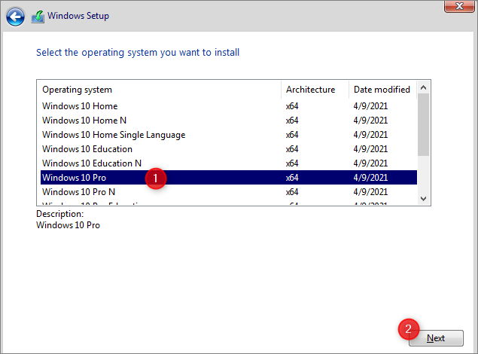This screenshot has height=354, width=478.
Task: Choose Windows 10 Home Single Language
Action: pos(114,135)
